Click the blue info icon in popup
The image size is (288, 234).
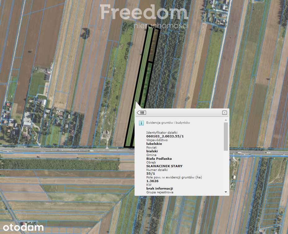(x=141, y=123)
